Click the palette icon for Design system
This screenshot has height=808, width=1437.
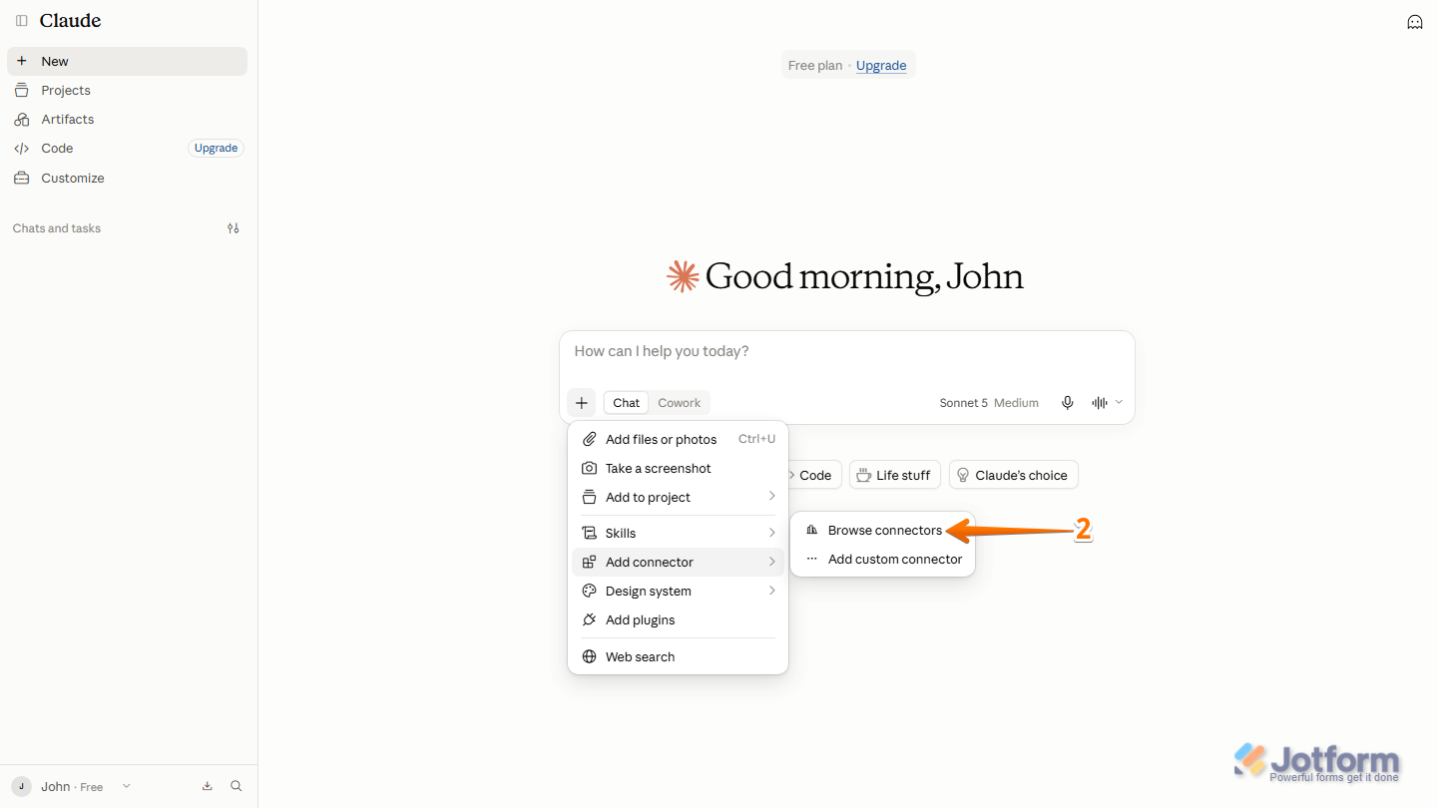pos(589,591)
